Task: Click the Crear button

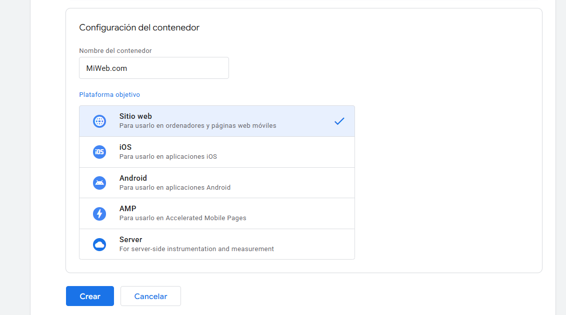Action: click(90, 296)
